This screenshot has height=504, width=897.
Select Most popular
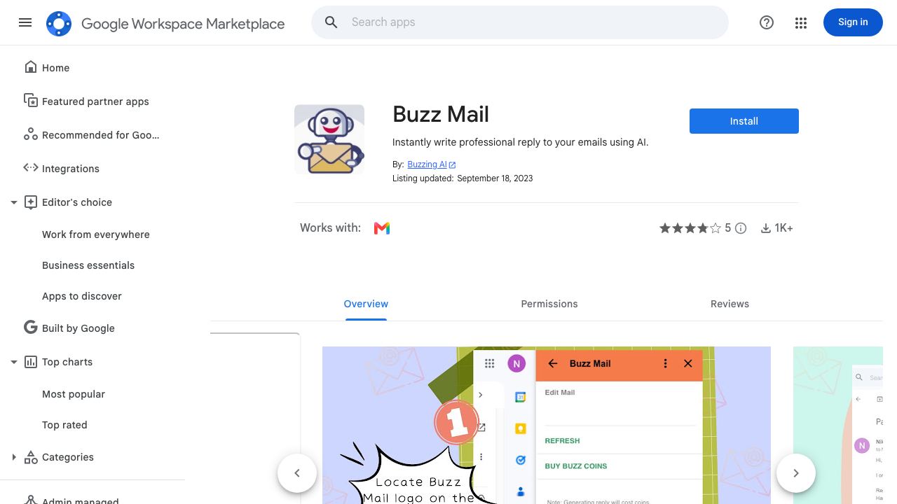point(74,394)
